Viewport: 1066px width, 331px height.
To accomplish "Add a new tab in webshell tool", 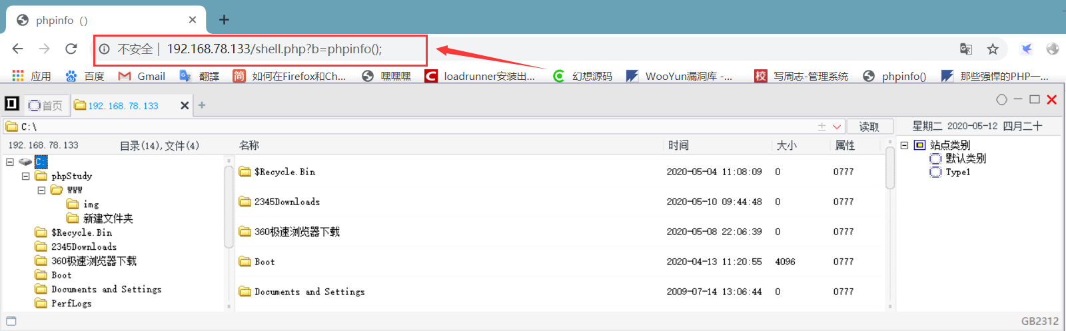I will point(202,105).
